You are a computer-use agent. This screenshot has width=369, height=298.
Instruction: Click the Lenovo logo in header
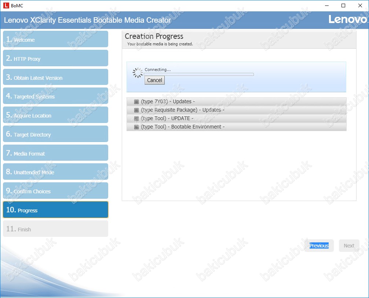pyautogui.click(x=348, y=19)
